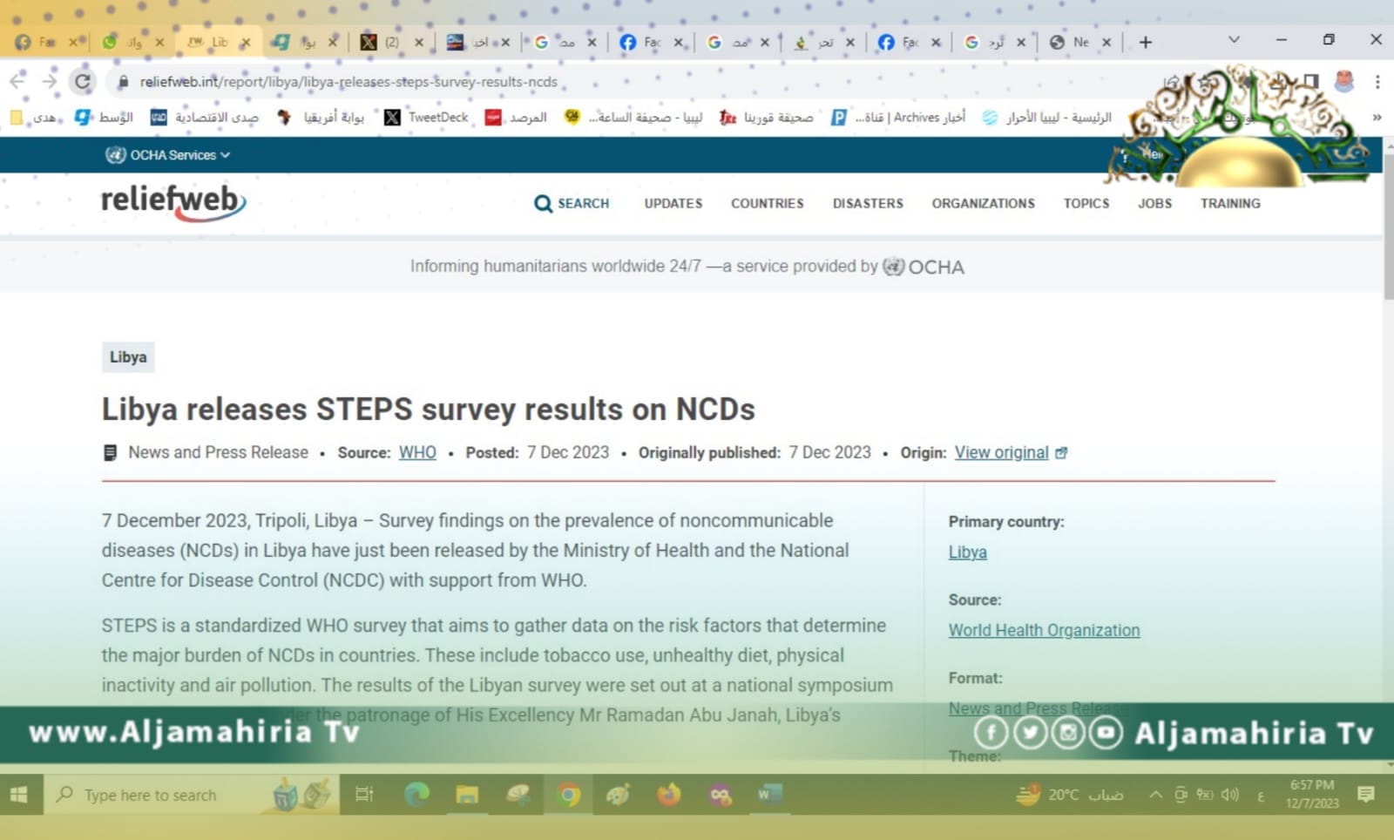
Task: Open the 'بوابة أفريقيا' bookmark
Action: tap(321, 117)
